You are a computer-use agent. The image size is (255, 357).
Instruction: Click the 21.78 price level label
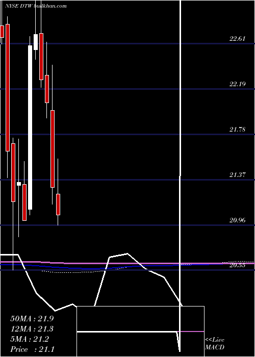[237, 130]
